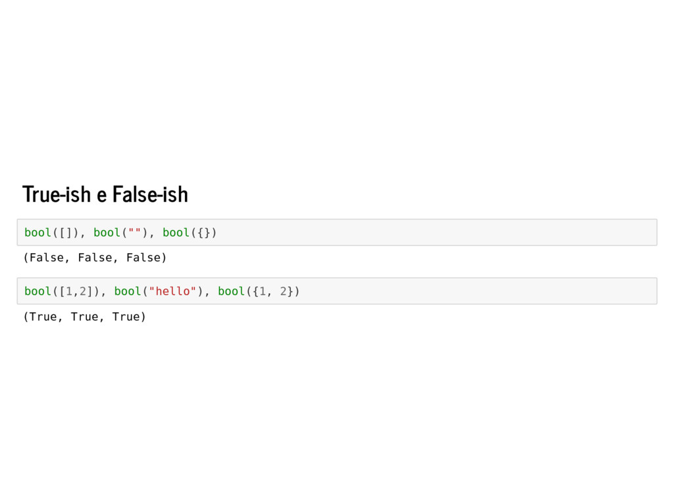
Task: Click the word True-ish in the heading
Action: [x=57, y=194]
